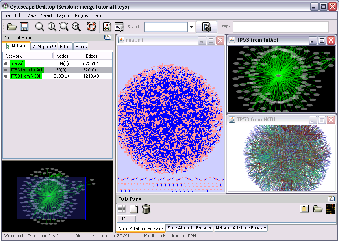Zoom to selected region using toolbar icon
Image resolution: width=339 pixels, height=242 pixels.
[x=64, y=27]
